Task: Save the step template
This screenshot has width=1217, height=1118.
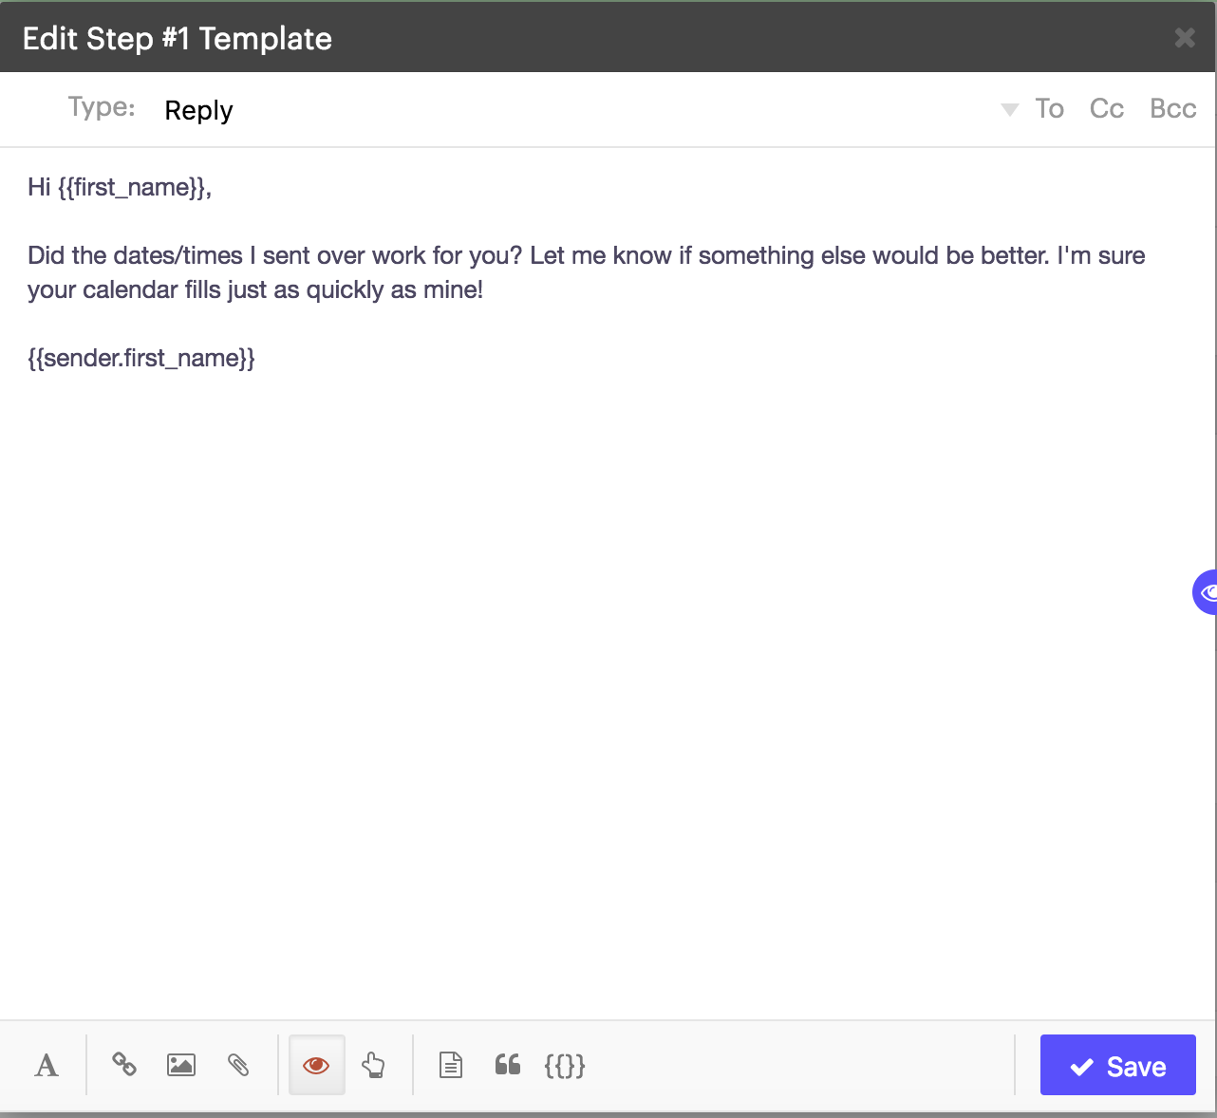Action: point(1117,1065)
